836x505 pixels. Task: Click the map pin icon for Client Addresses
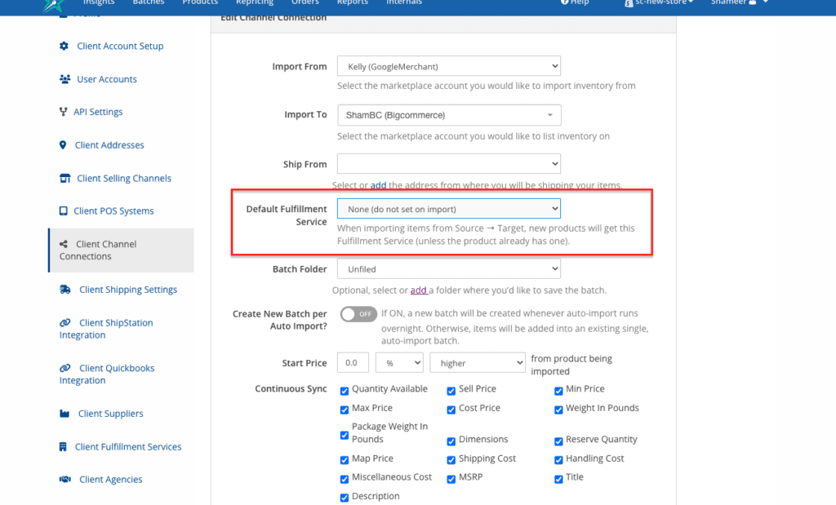point(64,145)
